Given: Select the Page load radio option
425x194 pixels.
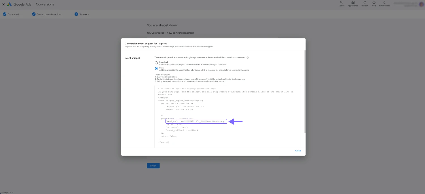Looking at the screenshot, I should (x=156, y=62).
